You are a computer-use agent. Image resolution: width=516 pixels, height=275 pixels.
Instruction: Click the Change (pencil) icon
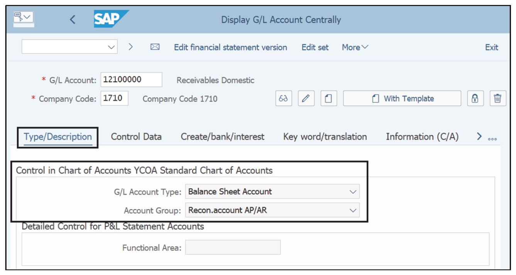(x=306, y=98)
